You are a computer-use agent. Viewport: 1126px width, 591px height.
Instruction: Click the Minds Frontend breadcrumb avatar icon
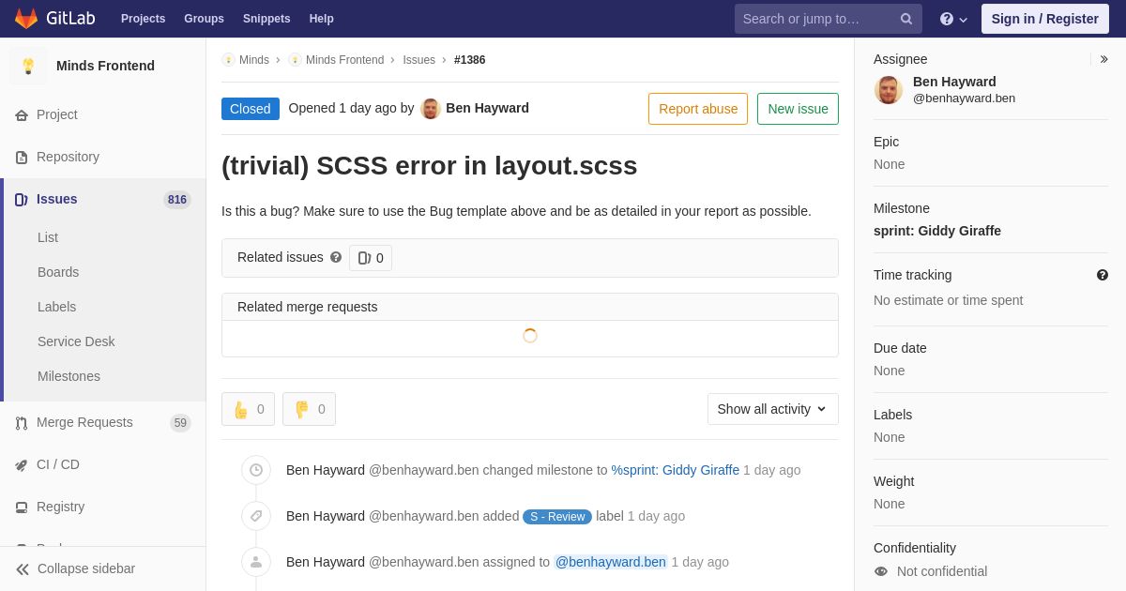point(295,60)
